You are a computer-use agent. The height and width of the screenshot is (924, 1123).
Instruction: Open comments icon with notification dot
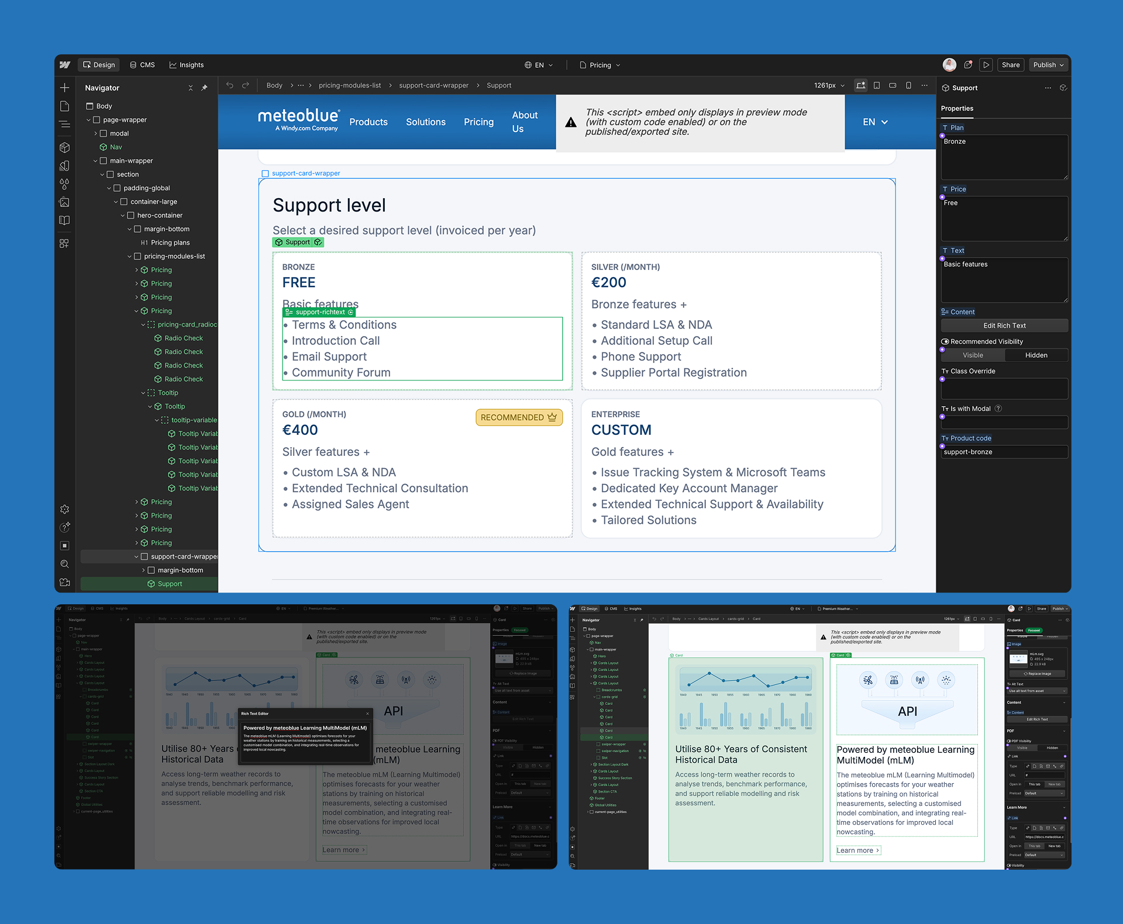pos(968,65)
